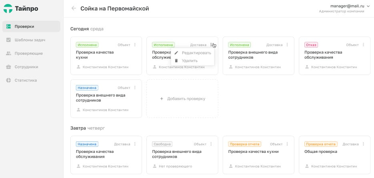Open the Шаблоны задач sidebar section
The height and width of the screenshot is (178, 374).
coord(31,40)
